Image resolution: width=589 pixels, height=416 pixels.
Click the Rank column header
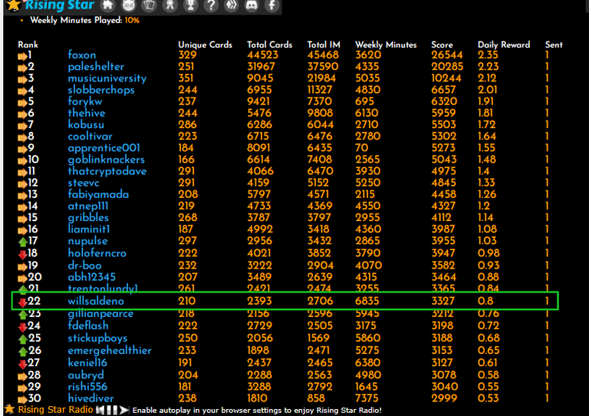point(28,45)
